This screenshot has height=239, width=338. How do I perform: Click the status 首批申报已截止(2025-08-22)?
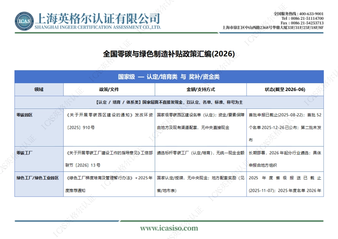coord(276,115)
